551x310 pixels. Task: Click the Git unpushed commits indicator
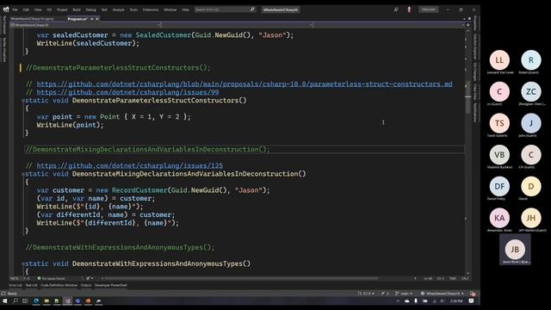pyautogui.click(x=366, y=294)
